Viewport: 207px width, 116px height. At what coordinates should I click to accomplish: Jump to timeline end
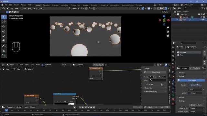(94, 107)
